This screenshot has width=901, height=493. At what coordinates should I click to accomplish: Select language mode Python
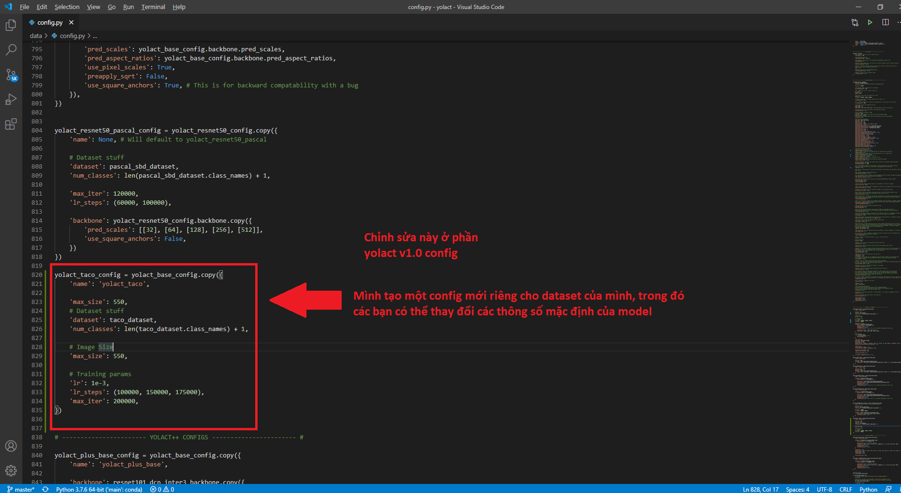868,489
